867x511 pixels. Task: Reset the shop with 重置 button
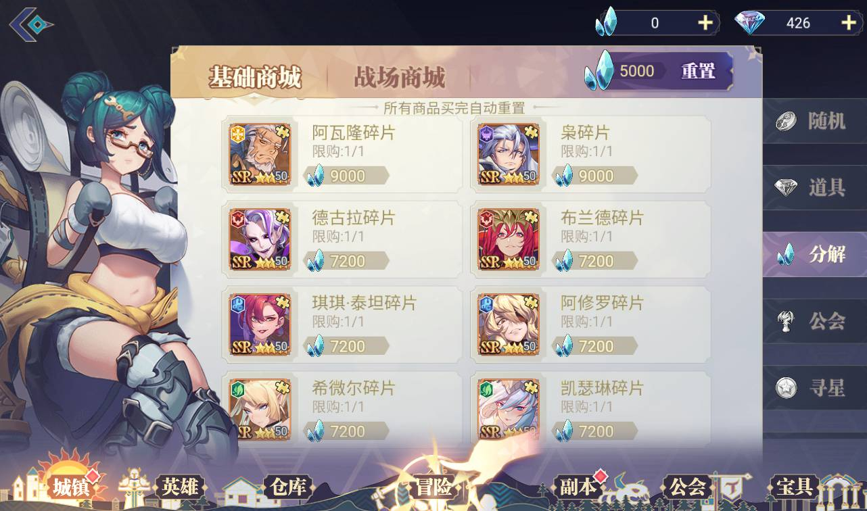coord(698,71)
